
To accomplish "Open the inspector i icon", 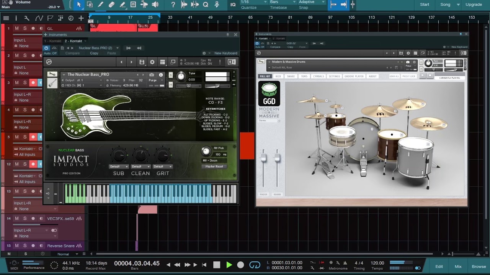I will [x=16, y=18].
